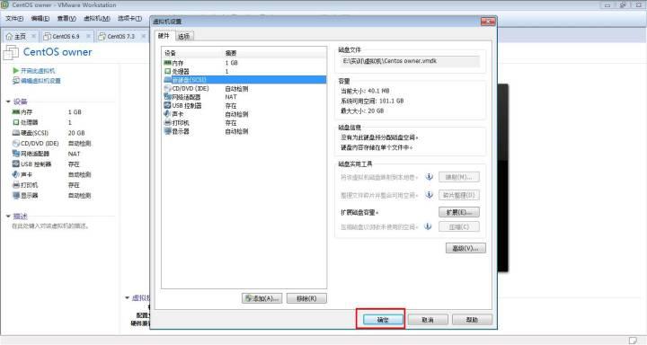Select the 选项 tab in settings dialog
The width and height of the screenshot is (647, 345).
click(184, 36)
